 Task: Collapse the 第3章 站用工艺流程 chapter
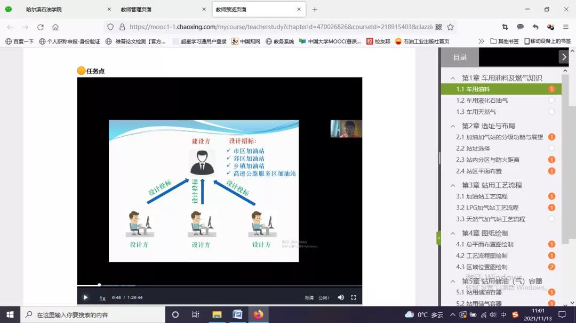[453, 185]
